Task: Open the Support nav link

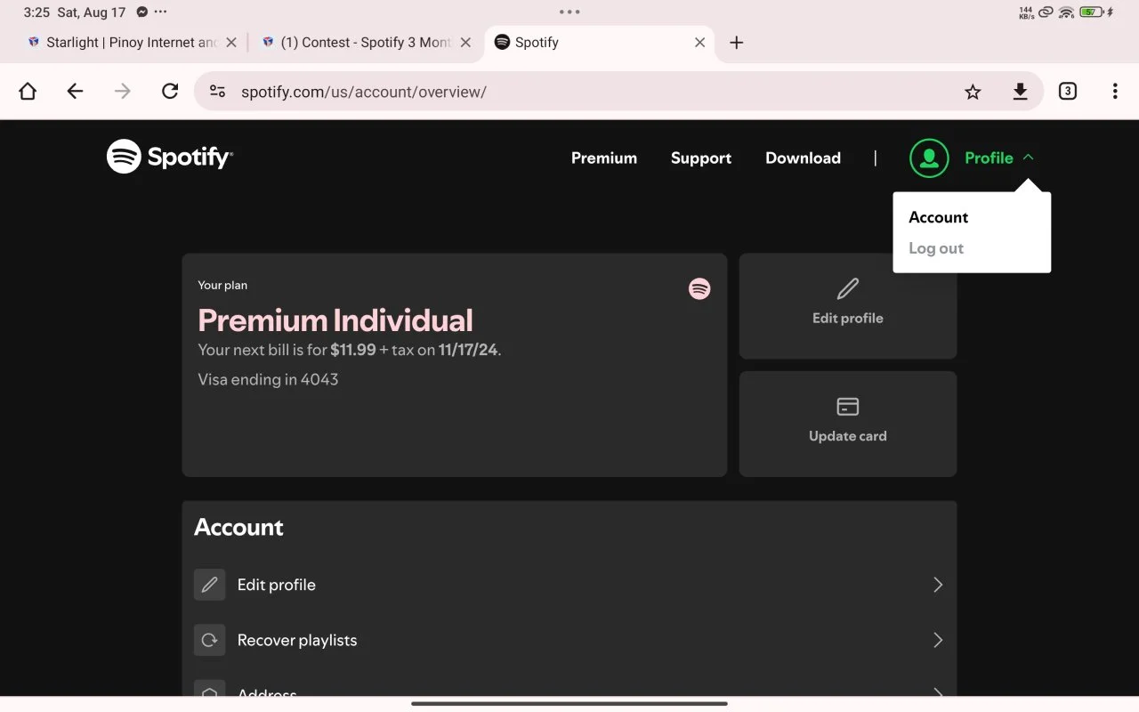Action: (x=701, y=158)
